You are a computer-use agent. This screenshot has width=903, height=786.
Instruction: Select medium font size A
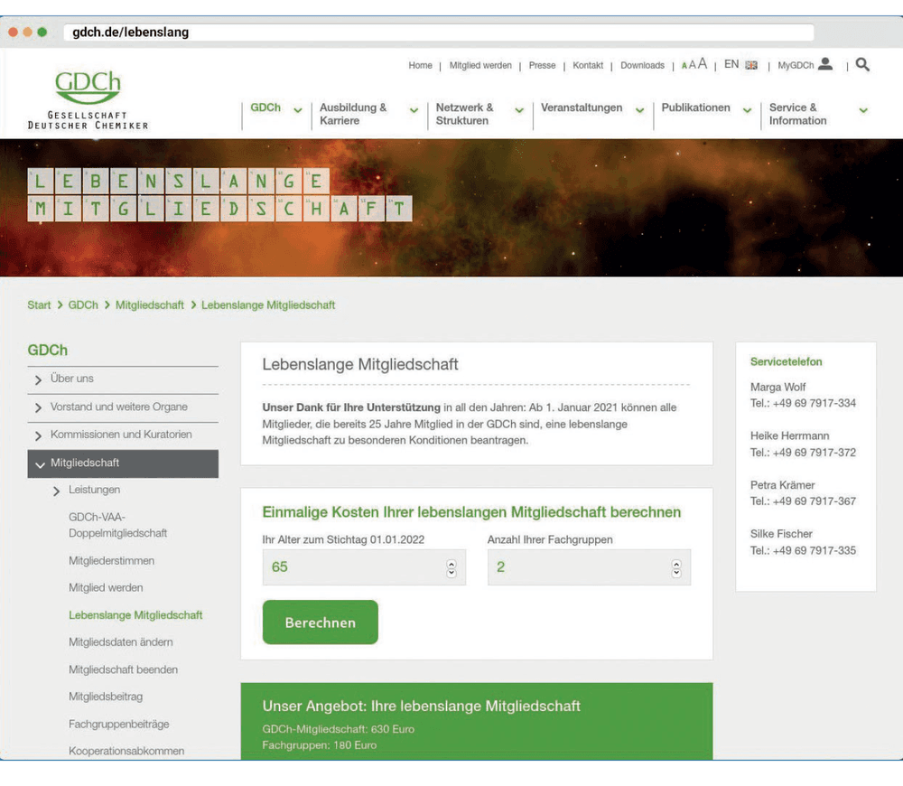point(693,64)
